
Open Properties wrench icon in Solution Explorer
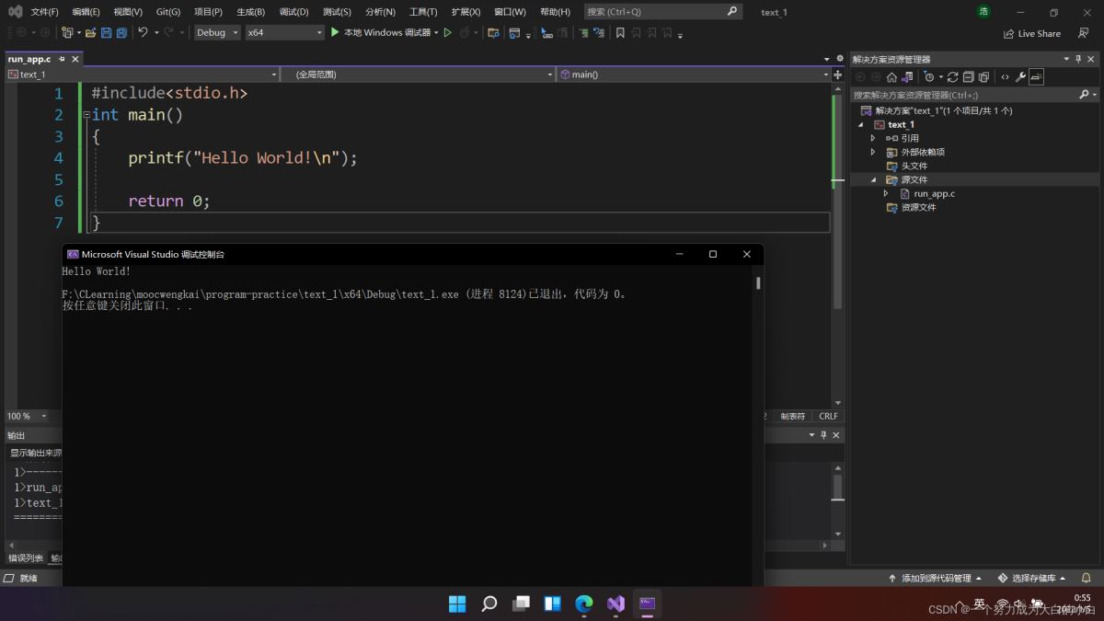(1020, 77)
